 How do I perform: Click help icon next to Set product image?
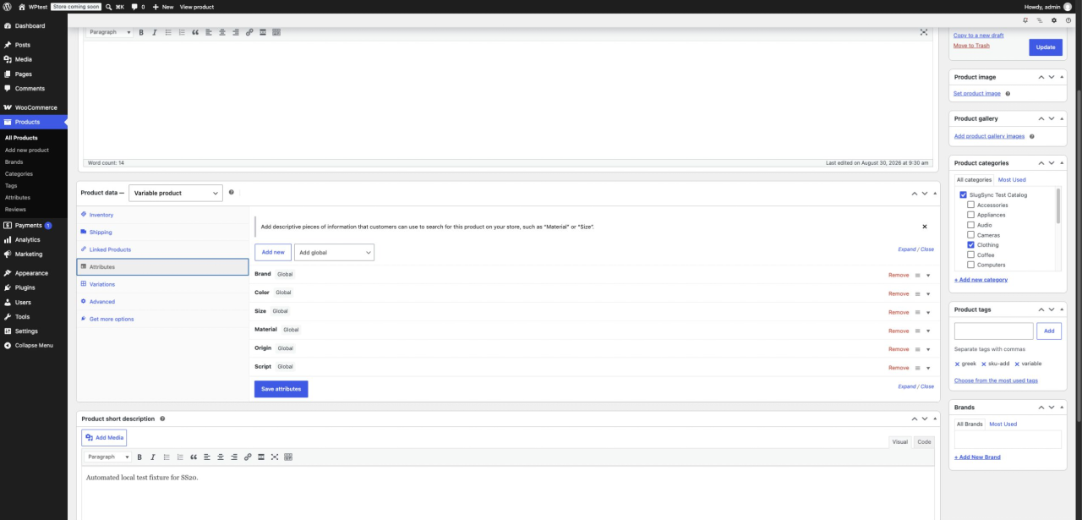(1008, 94)
